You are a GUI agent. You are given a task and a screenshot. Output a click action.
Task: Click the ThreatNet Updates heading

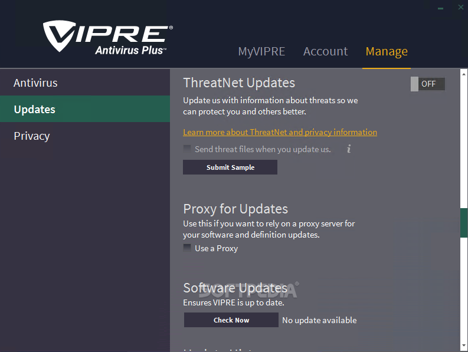(239, 83)
